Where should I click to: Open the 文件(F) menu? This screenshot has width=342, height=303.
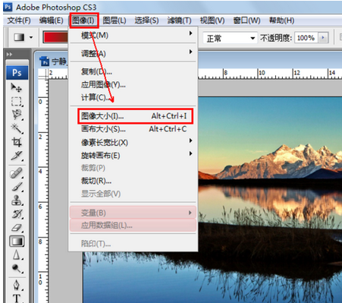(19, 21)
